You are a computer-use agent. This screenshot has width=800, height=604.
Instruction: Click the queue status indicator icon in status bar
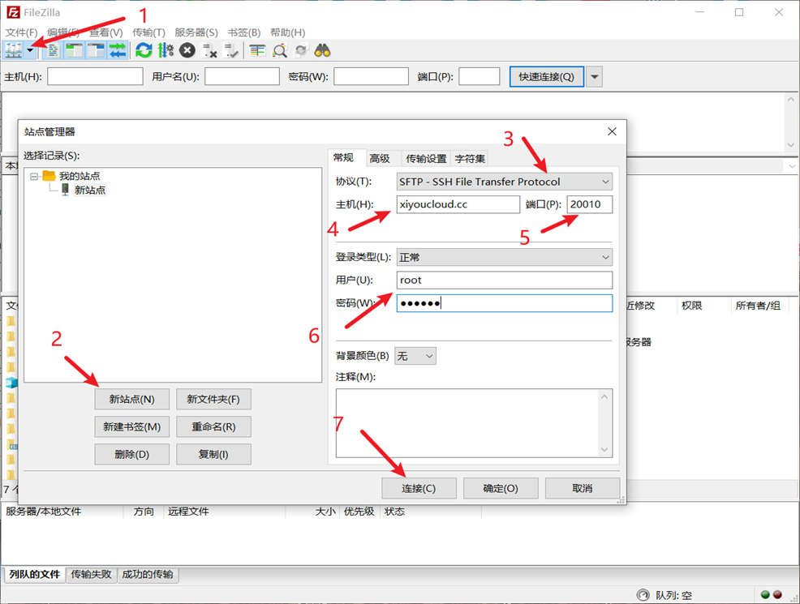(643, 595)
